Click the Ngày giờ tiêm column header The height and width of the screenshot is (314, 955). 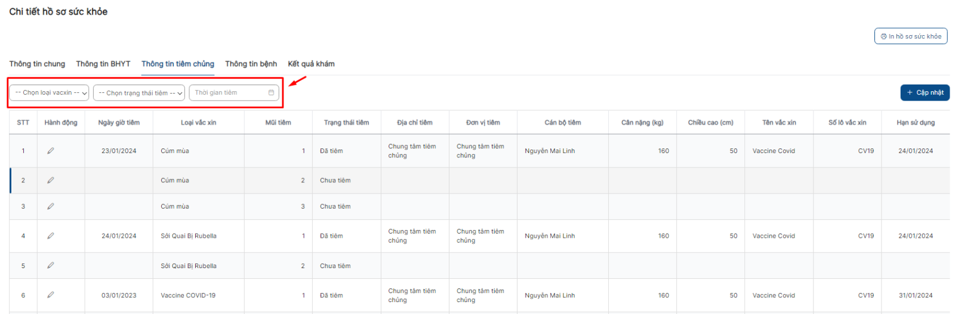(x=119, y=123)
